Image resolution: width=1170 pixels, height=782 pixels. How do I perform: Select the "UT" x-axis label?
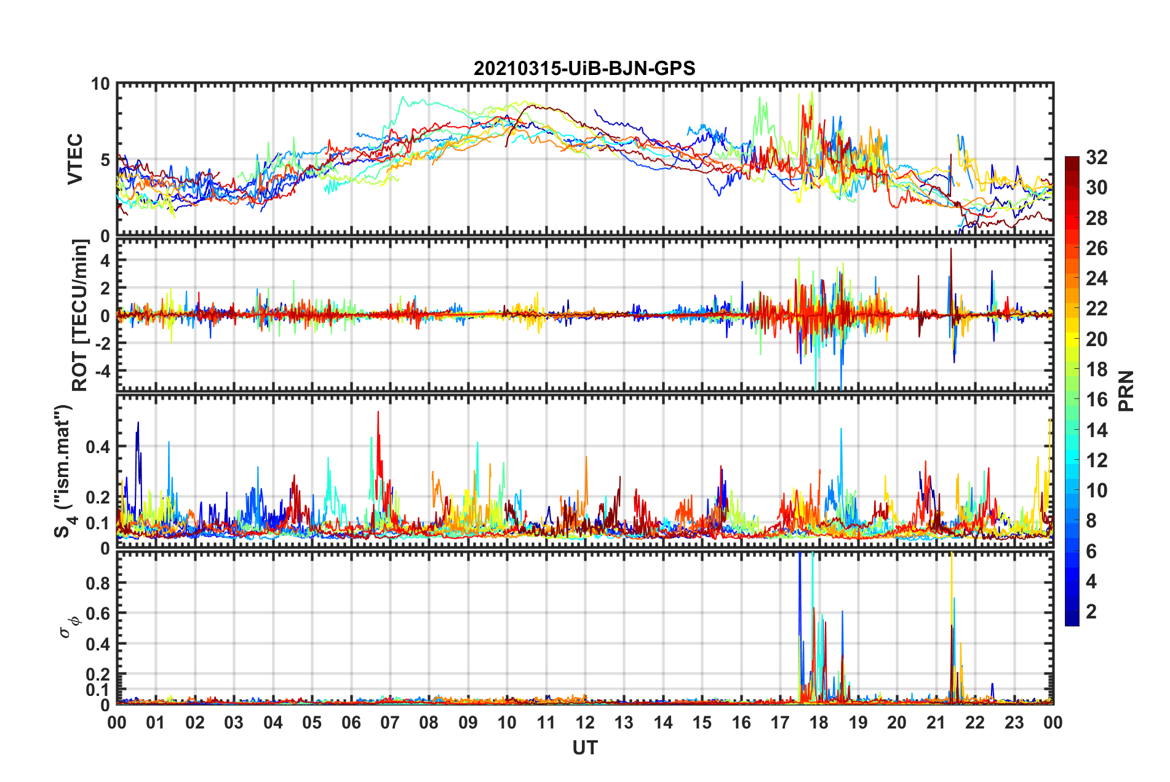click(585, 748)
